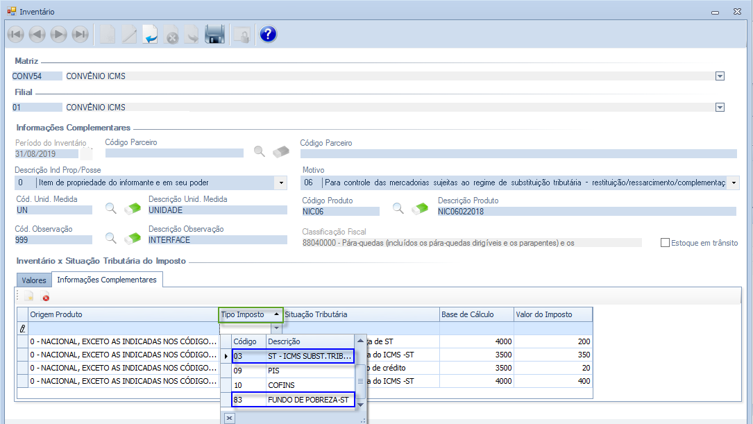Expand Descrição Ind Prop/Posse dropdown
Viewport: 753px width, 424px height.
pos(281,183)
